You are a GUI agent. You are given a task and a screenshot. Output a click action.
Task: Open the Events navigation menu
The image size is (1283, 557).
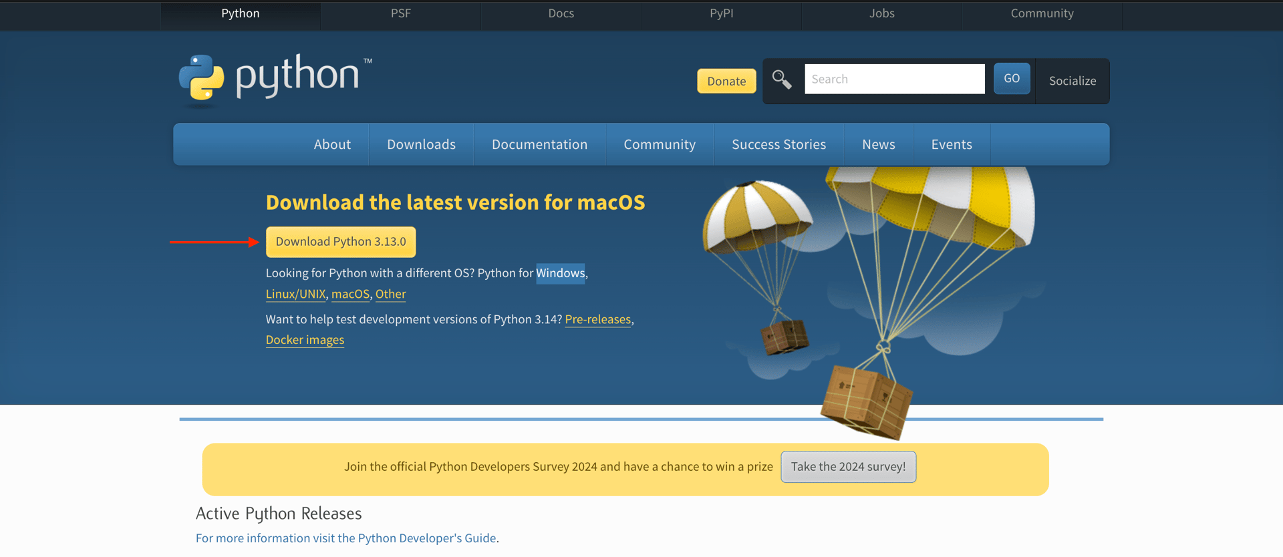click(952, 144)
